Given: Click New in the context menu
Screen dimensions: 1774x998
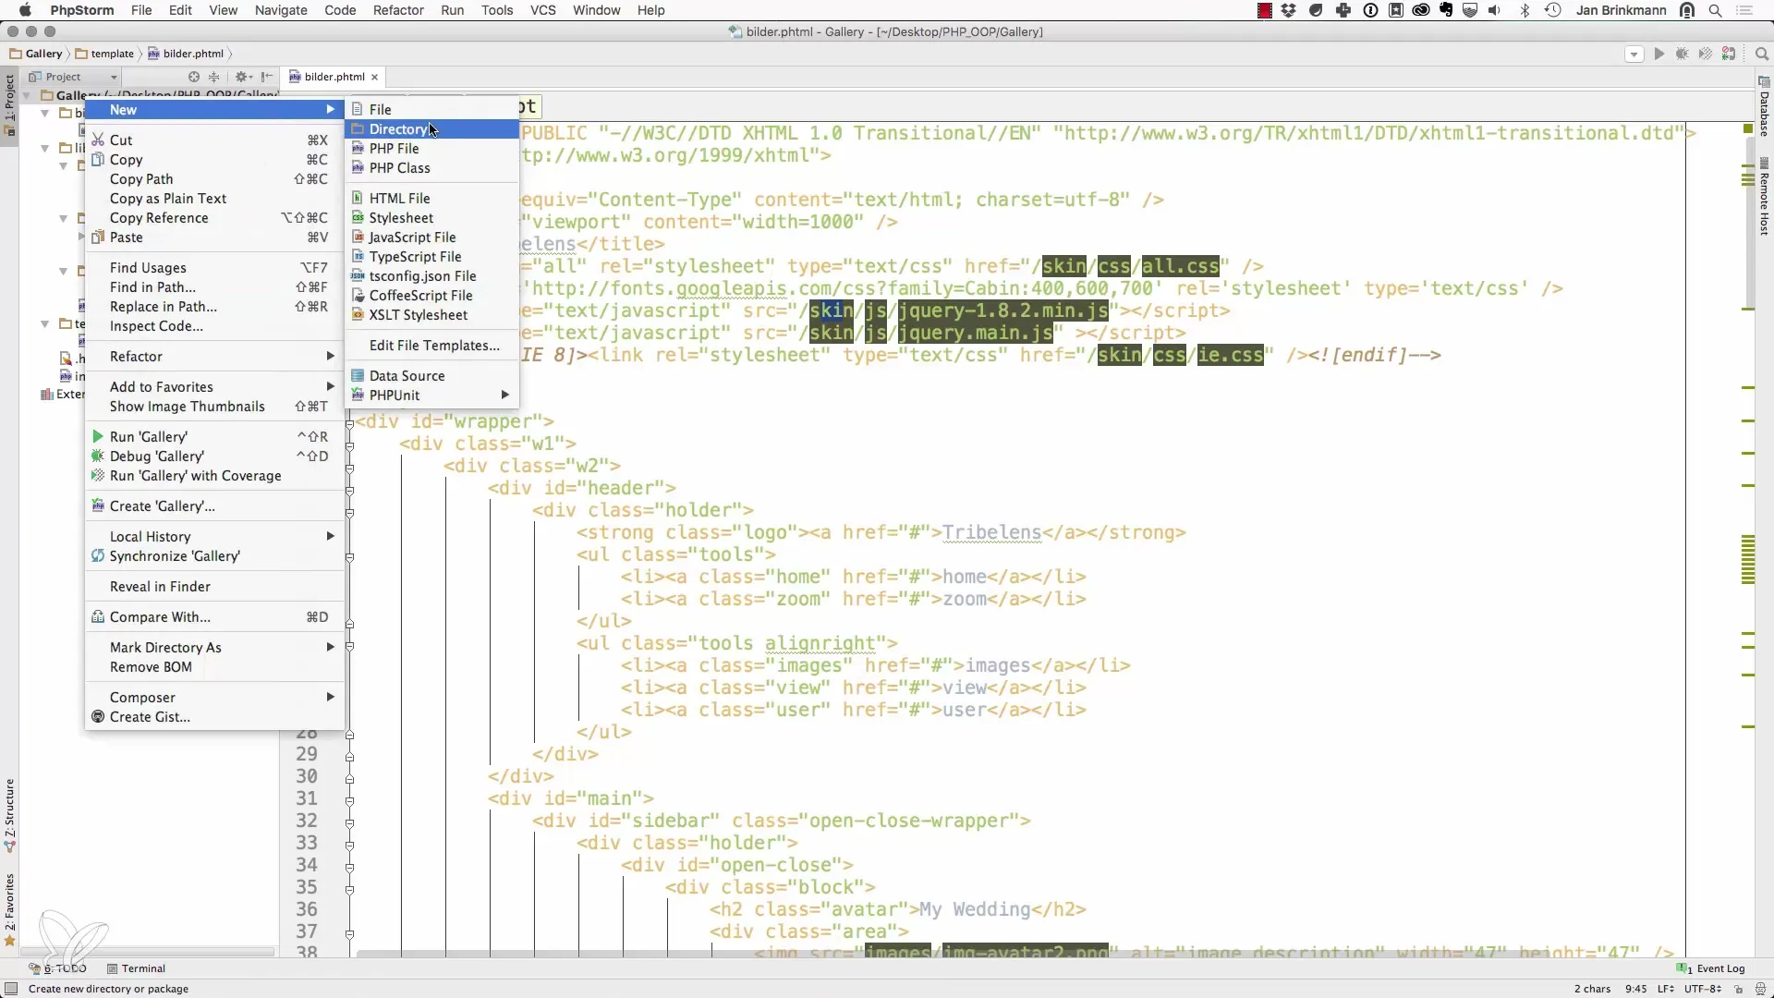Looking at the screenshot, I should 214,110.
